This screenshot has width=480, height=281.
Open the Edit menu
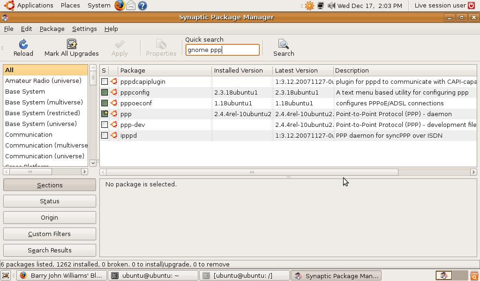(x=26, y=29)
